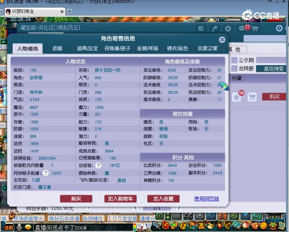This screenshot has height=232, width=289.
Task: Switch to the 道具/法宝 tab
Action: pos(87,48)
